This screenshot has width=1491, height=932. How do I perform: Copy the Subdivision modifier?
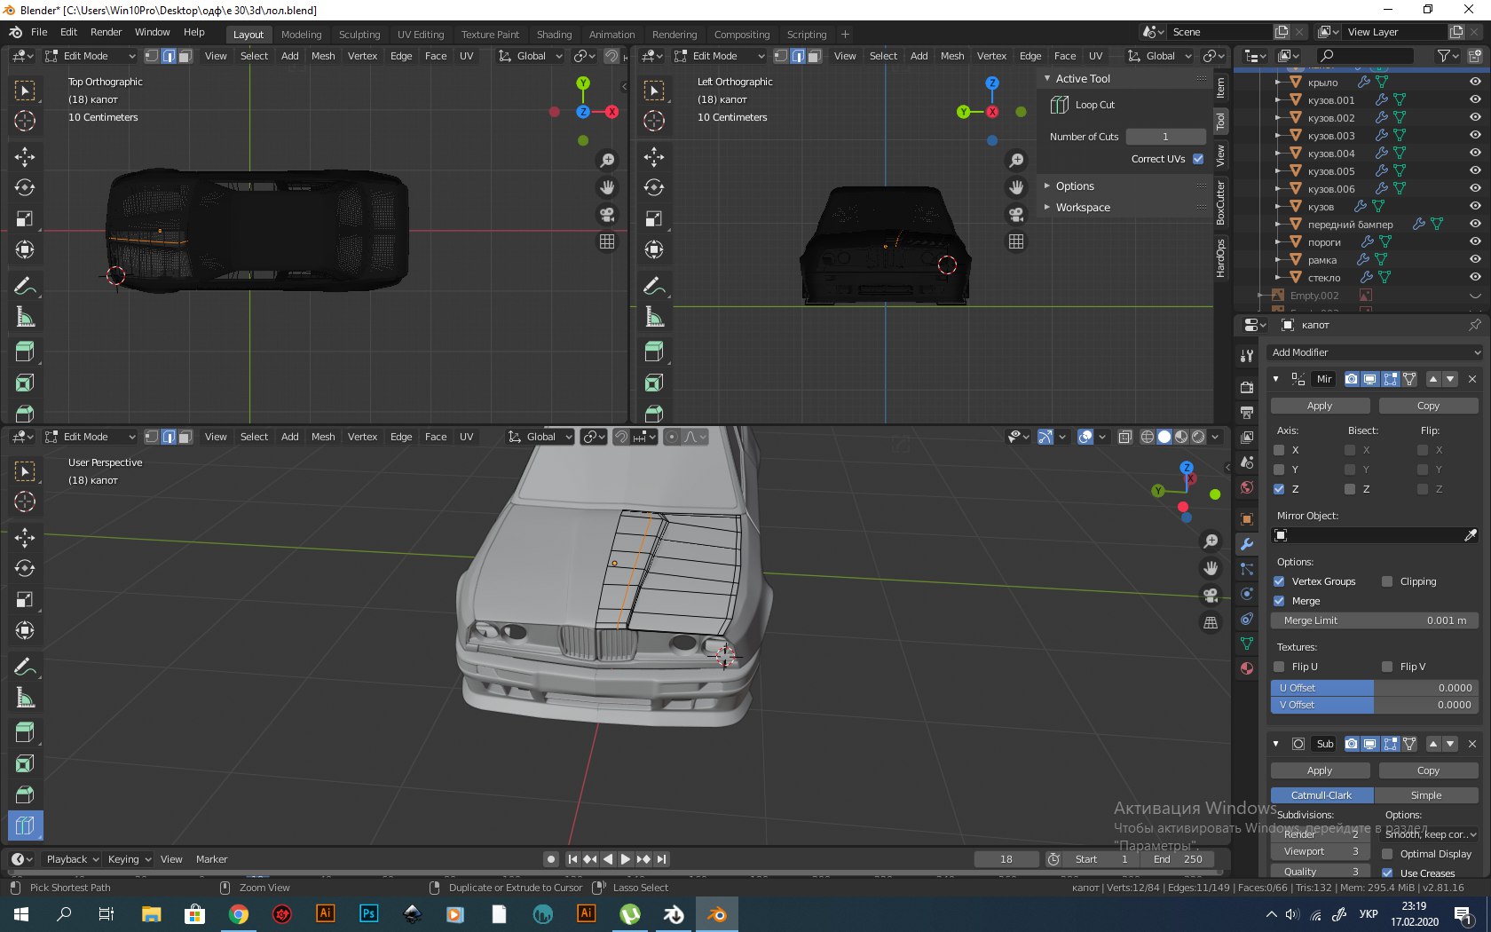click(x=1428, y=770)
